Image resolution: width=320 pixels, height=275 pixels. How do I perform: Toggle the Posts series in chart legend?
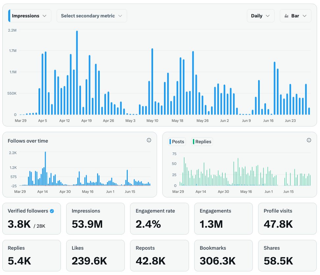(x=177, y=142)
